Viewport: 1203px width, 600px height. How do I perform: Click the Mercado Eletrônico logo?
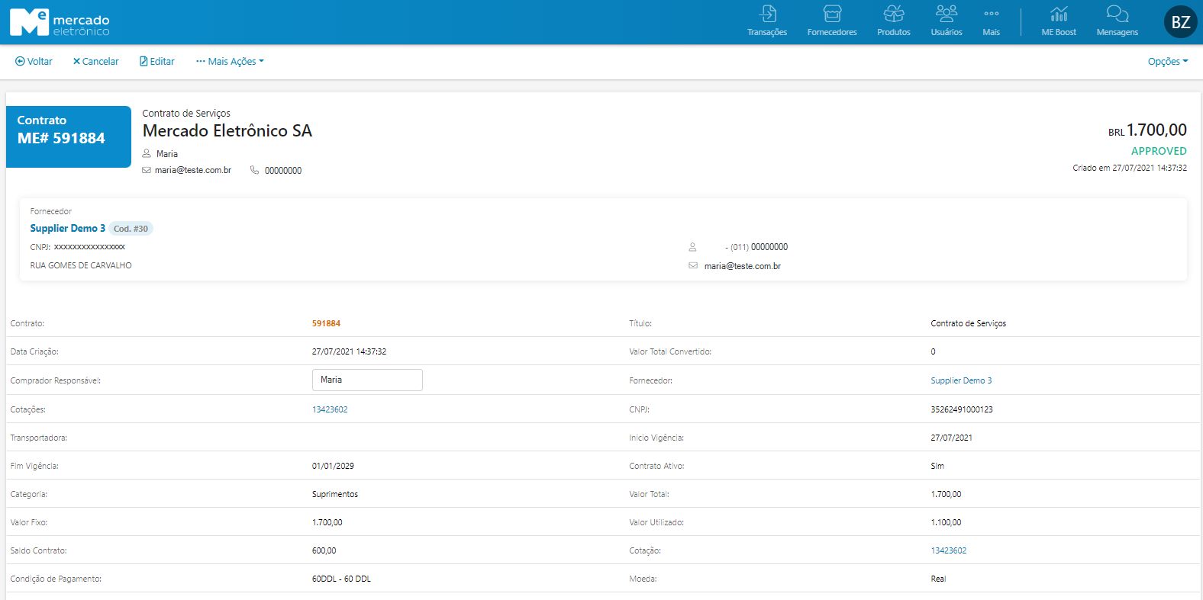click(x=60, y=22)
